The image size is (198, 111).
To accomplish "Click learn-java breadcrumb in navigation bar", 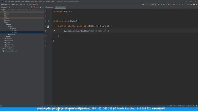I will coord(4,4).
